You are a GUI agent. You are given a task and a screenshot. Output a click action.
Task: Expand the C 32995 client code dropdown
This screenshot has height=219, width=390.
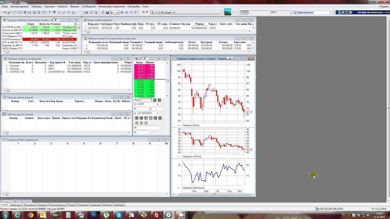(x=158, y=104)
